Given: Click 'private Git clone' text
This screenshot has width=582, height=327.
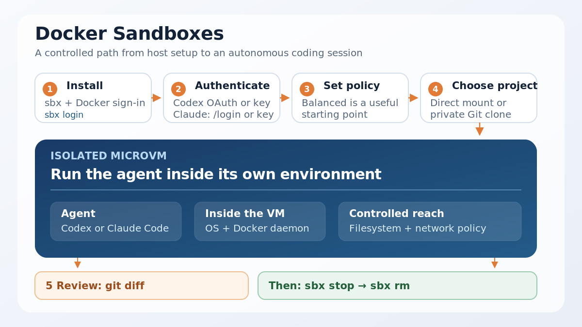Looking at the screenshot, I should point(470,115).
